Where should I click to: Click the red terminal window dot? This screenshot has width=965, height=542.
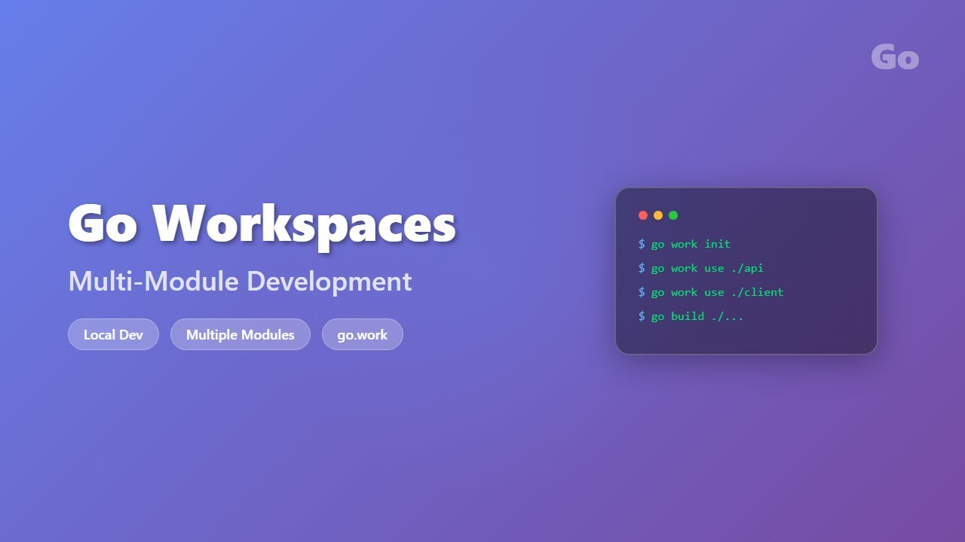(x=643, y=215)
